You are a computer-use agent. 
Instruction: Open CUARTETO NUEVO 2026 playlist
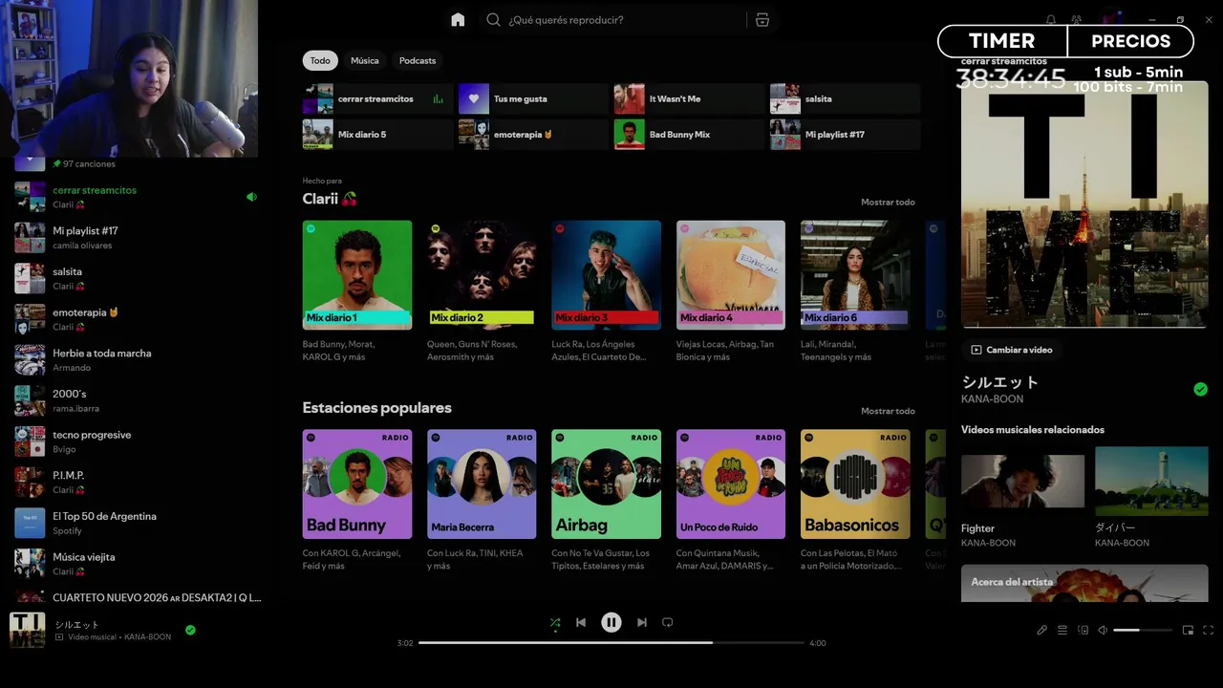(137, 597)
